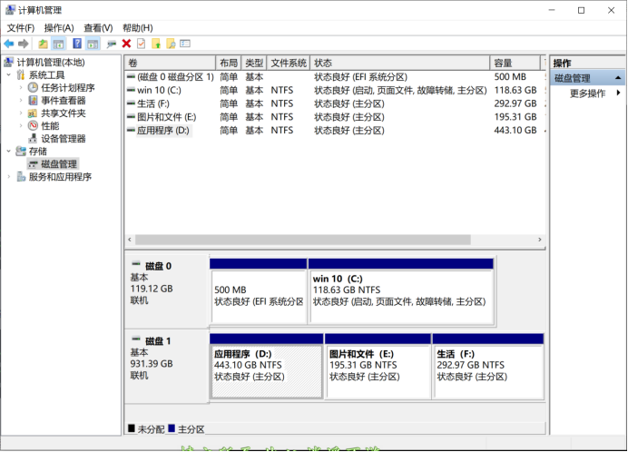Click the volume list scroll-left arrow
The width and height of the screenshot is (628, 452).
click(130, 240)
